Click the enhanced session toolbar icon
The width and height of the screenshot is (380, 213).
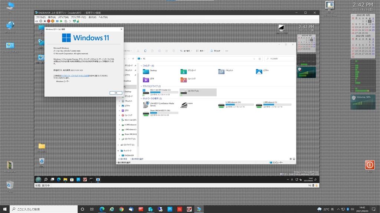[74, 21]
